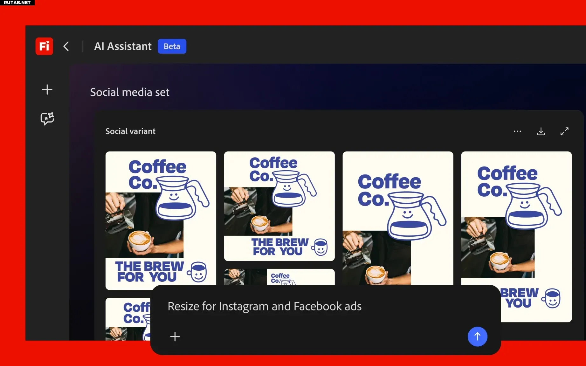
Task: Click the blue Beta badge
Action: point(172,46)
